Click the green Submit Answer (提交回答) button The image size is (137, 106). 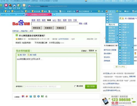click(91, 86)
